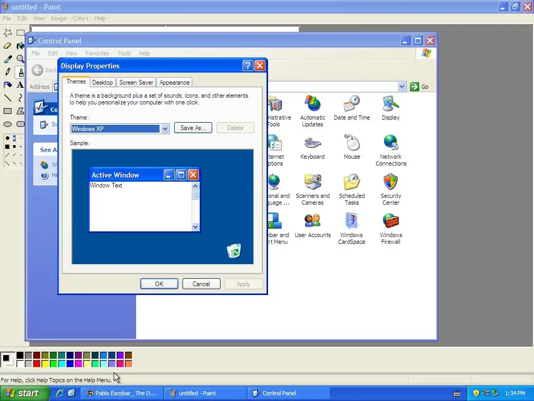Click the Display Properties help question-mark button
Image resolution: width=534 pixels, height=401 pixels.
(x=248, y=65)
